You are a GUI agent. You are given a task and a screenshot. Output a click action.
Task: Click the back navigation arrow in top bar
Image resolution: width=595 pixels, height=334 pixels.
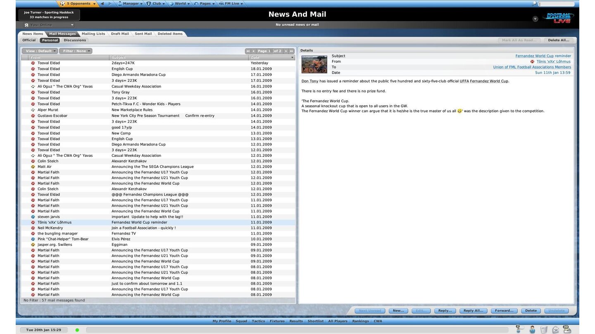coord(102,4)
